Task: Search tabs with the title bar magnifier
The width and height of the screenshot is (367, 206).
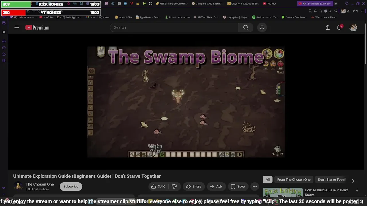Action: (347, 4)
